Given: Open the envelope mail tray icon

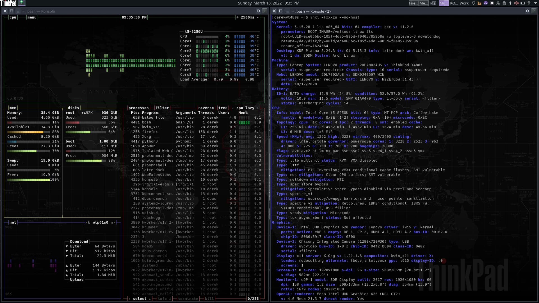Looking at the screenshot, I should pyautogui.click(x=492, y=3).
